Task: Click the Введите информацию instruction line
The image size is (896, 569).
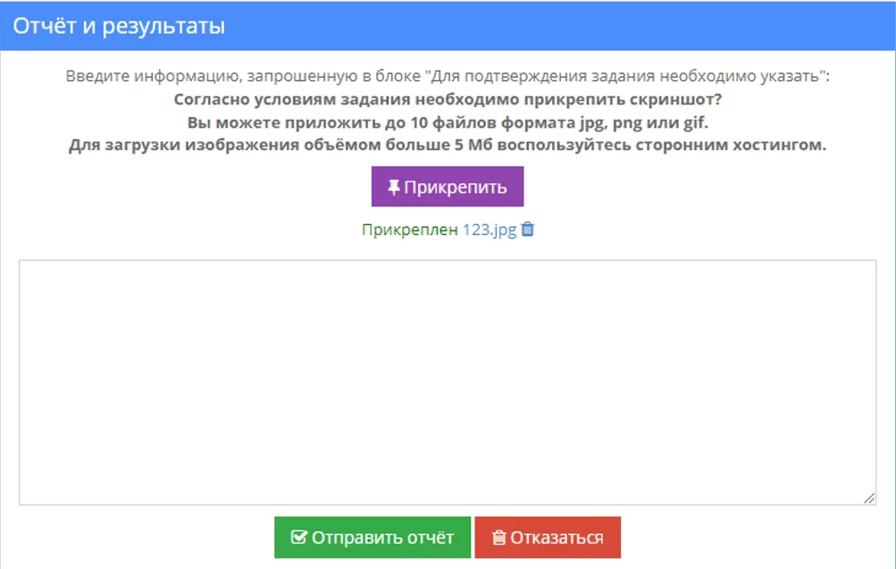Action: [448, 76]
